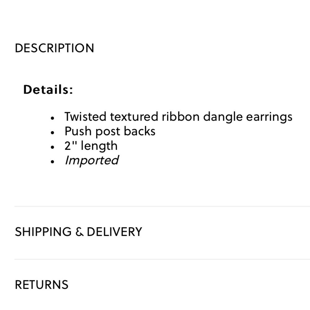Click the italic Imported text
The width and height of the screenshot is (310, 310).
[91, 161]
